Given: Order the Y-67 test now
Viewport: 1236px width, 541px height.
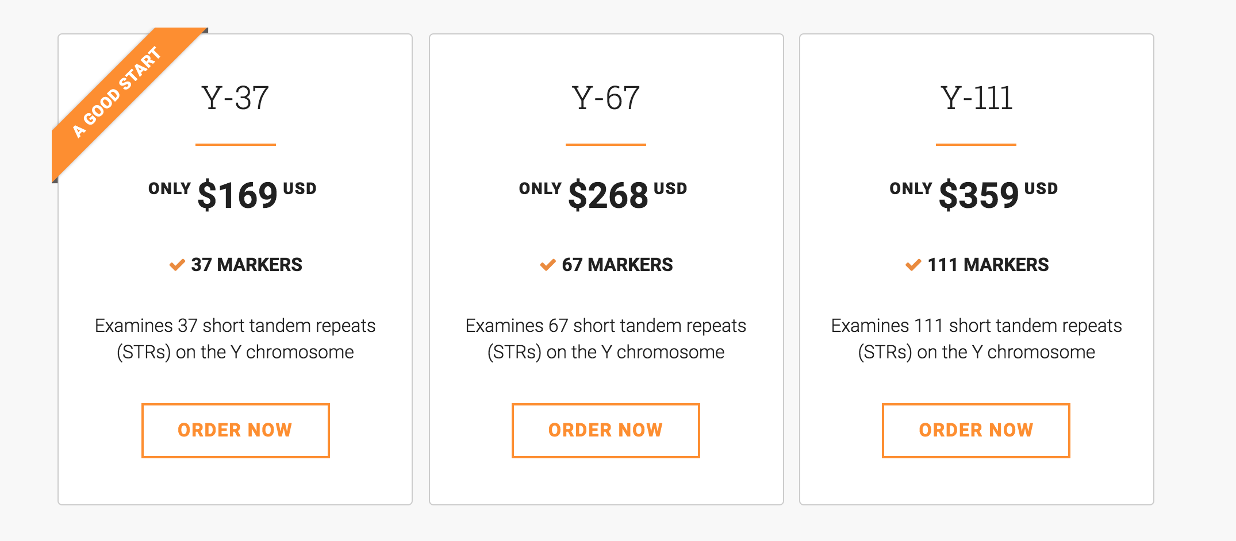Looking at the screenshot, I should coord(605,430).
